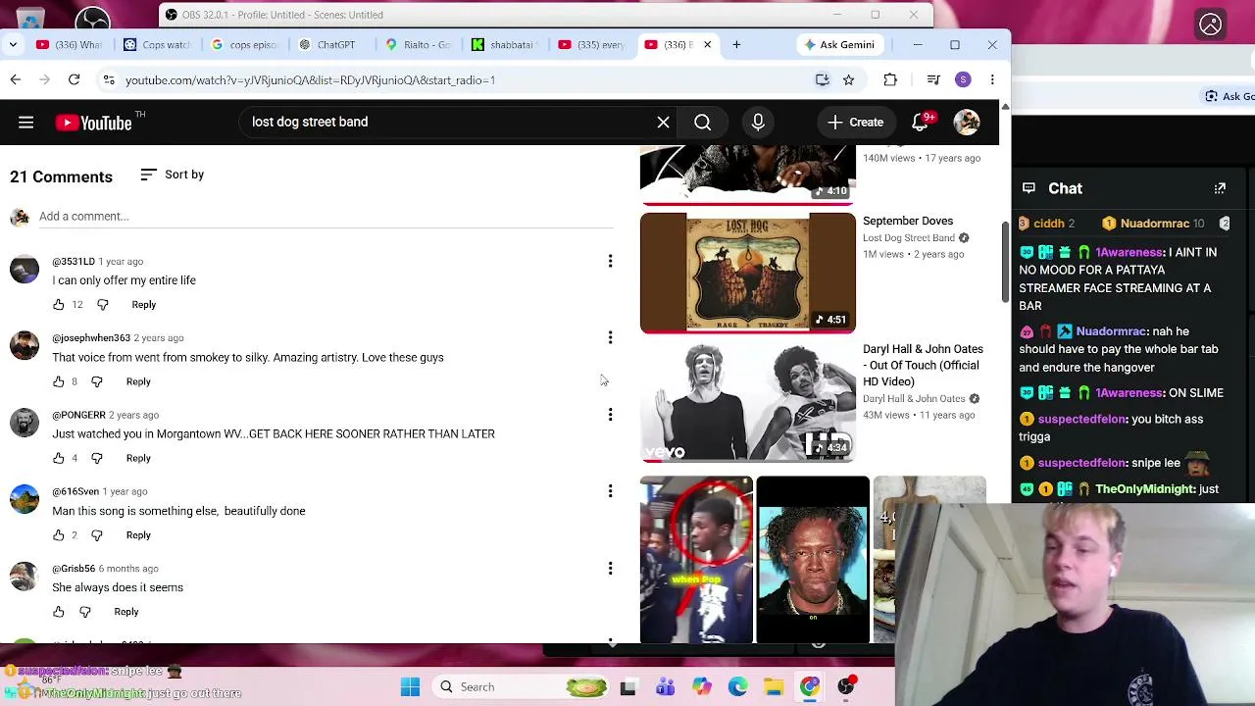Go back in the browser
1255x706 pixels.
[x=16, y=80]
